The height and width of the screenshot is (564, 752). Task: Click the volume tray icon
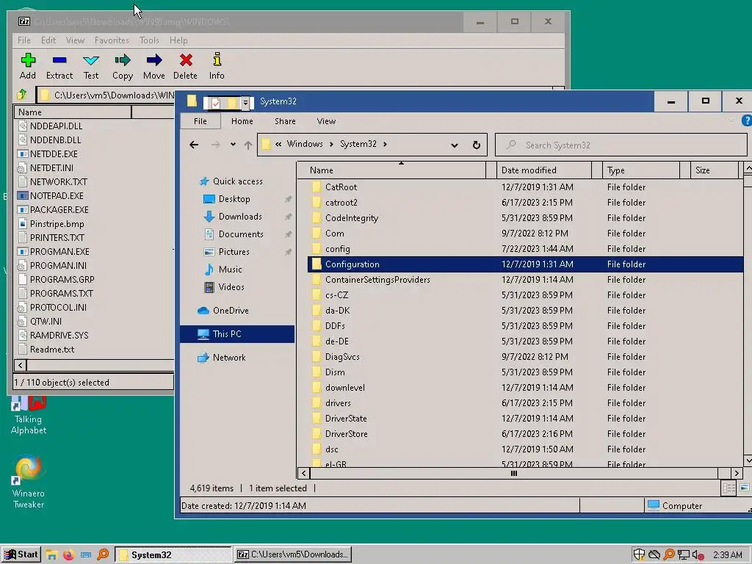(x=698, y=555)
